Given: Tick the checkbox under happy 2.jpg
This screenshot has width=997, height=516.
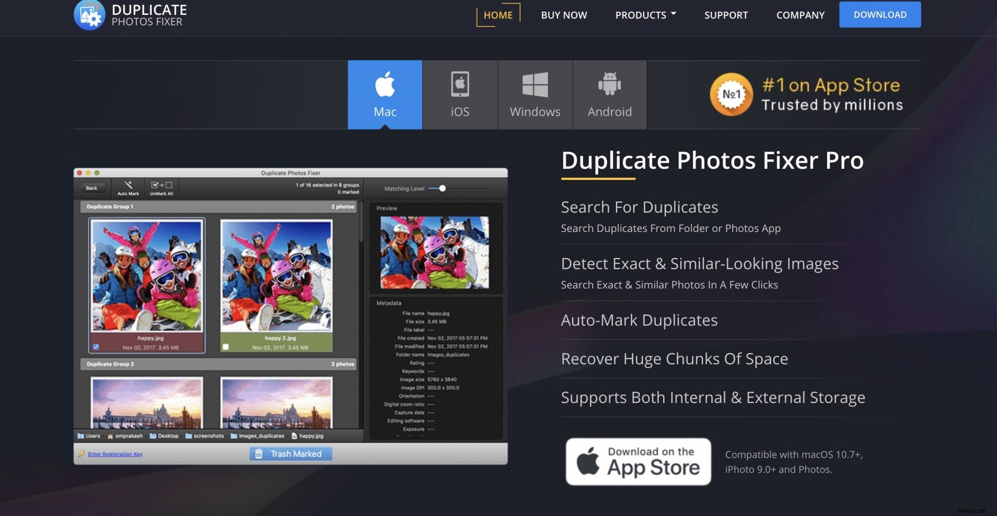Looking at the screenshot, I should coord(225,347).
